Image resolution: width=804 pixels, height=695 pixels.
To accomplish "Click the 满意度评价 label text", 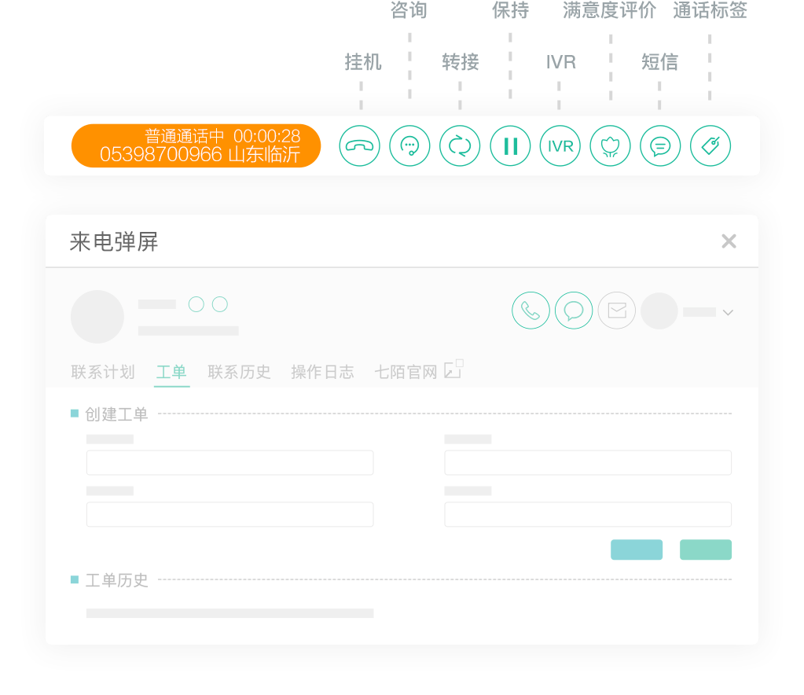I will click(609, 10).
